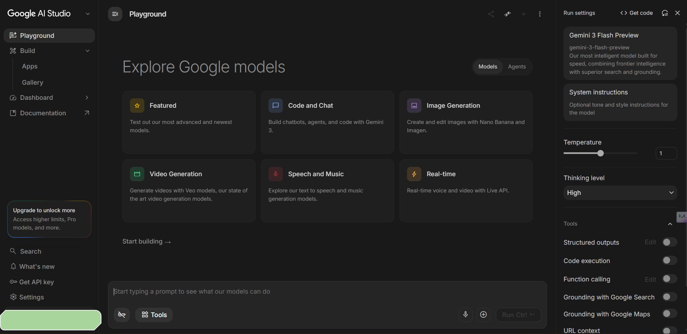
Task: Click the compare mode arrows icon
Action: click(507, 14)
